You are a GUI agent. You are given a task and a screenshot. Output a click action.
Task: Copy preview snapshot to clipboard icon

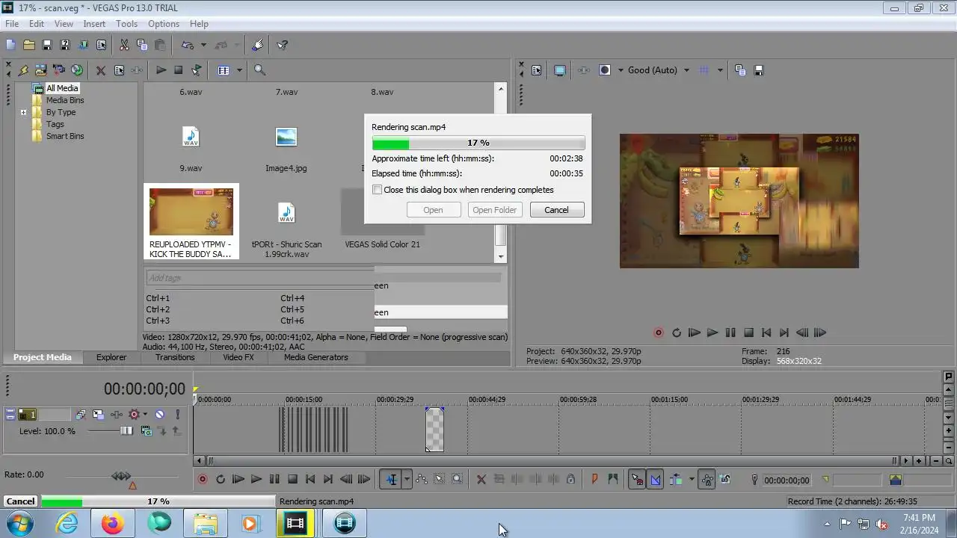[740, 70]
